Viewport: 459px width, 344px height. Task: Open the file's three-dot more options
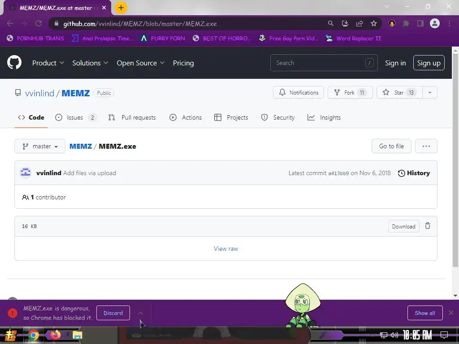point(426,146)
